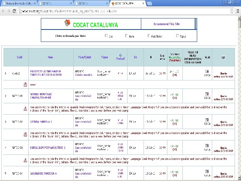Open World Heritage Chapultenango workcamp link
This screenshot has width=241, height=181.
point(41,96)
